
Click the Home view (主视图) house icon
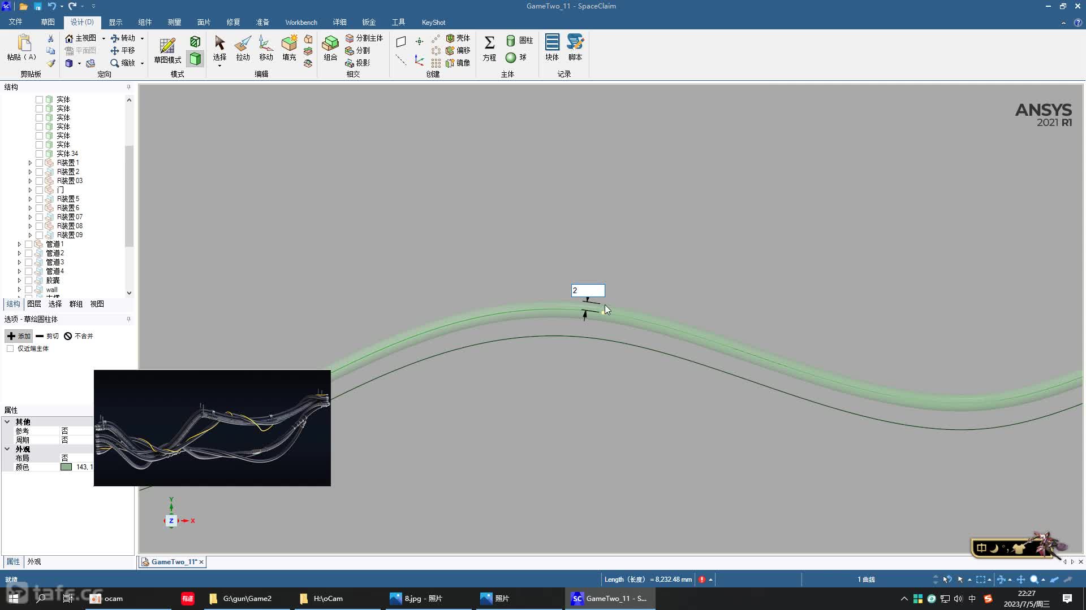pyautogui.click(x=69, y=38)
